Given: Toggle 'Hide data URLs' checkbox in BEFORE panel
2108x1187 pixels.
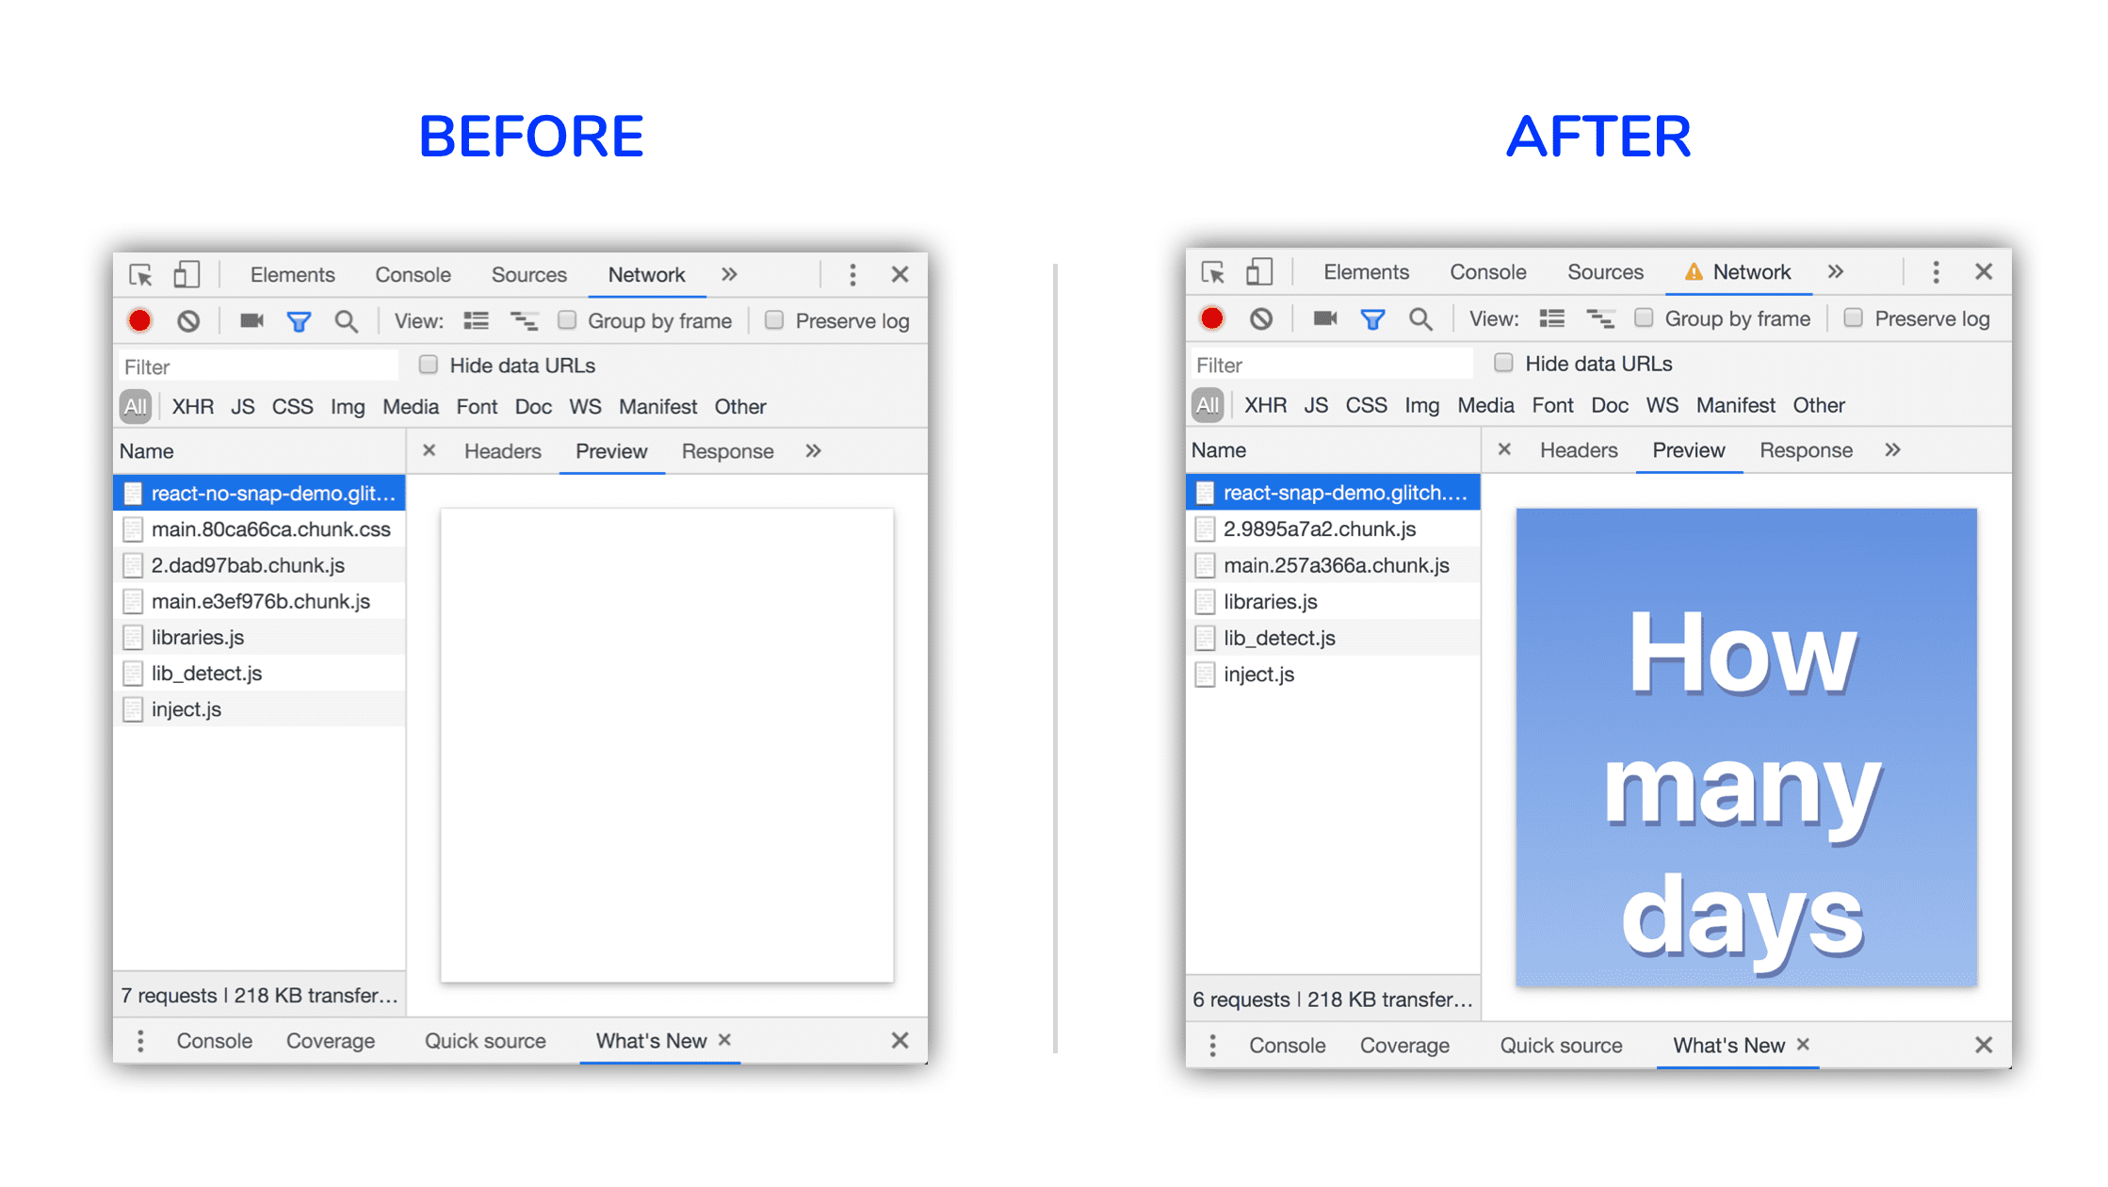Looking at the screenshot, I should click(426, 366).
